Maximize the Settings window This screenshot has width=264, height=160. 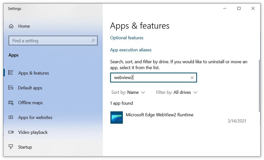click(239, 9)
